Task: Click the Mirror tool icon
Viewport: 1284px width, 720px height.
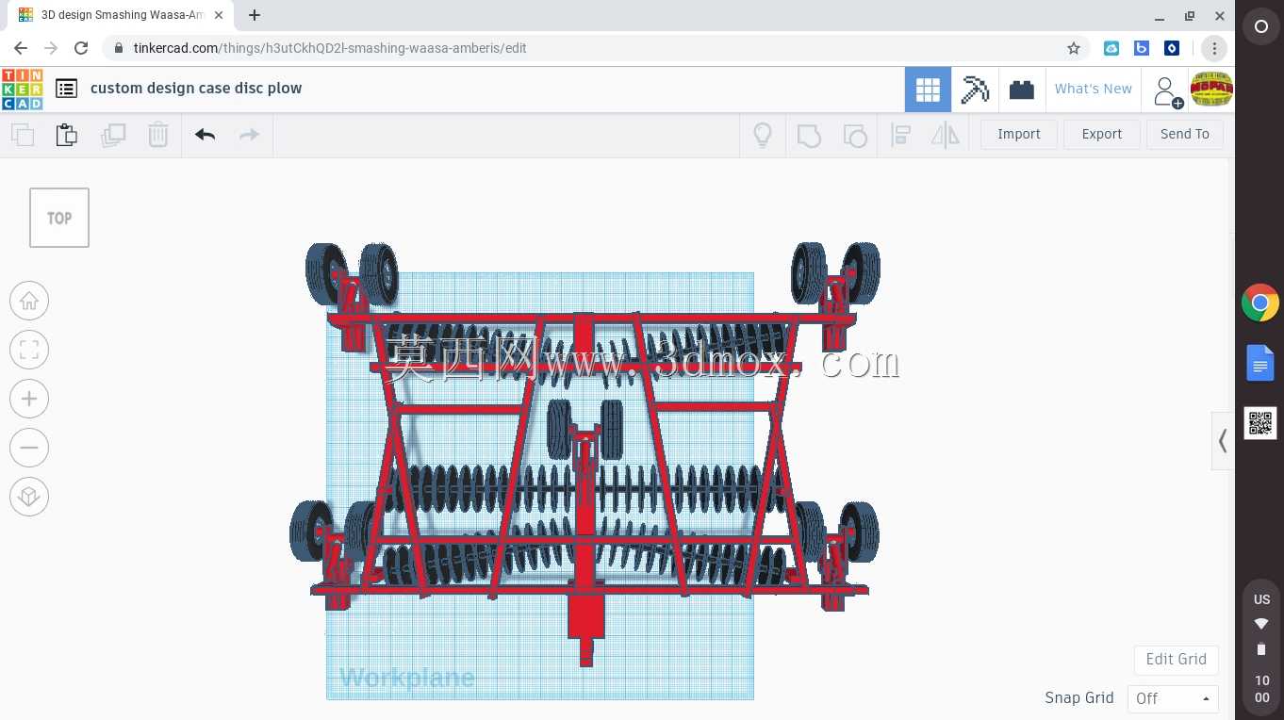Action: point(945,135)
